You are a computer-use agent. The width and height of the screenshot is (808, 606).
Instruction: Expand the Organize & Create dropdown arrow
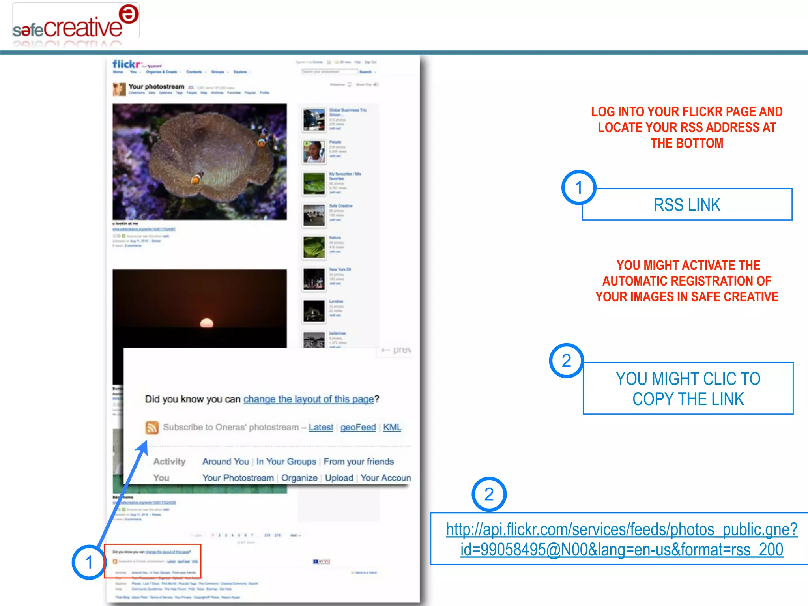[x=181, y=72]
